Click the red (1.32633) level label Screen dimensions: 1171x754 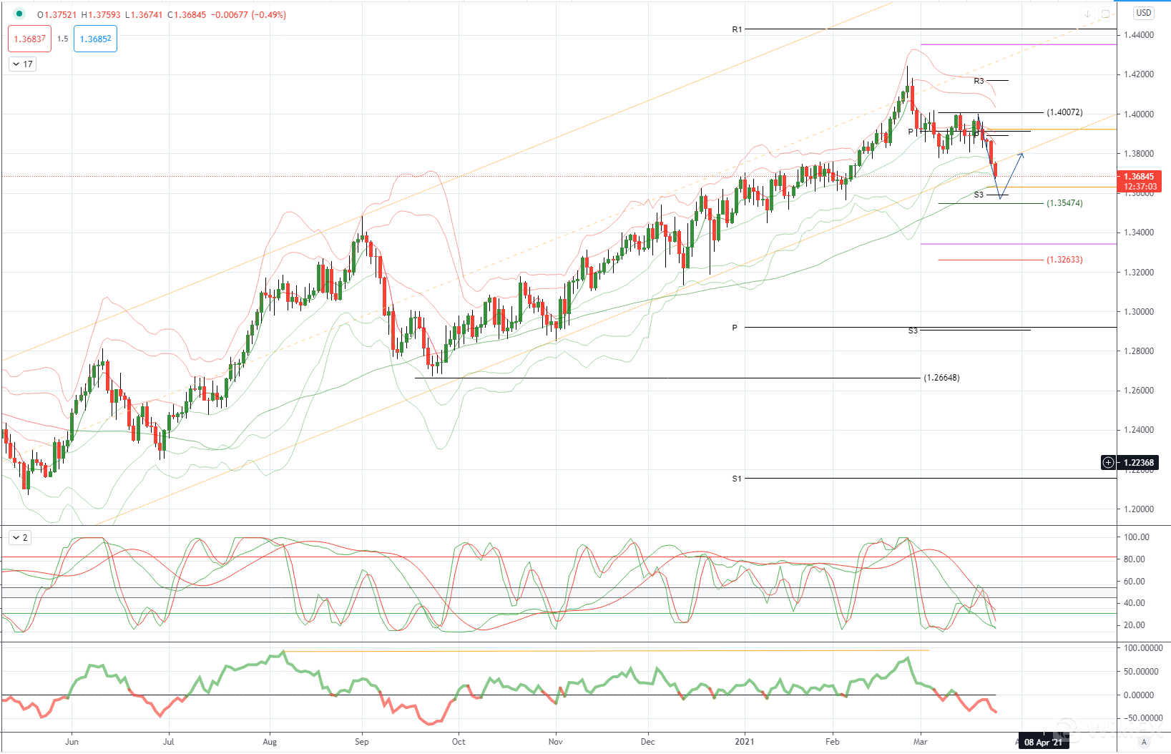coord(1064,260)
